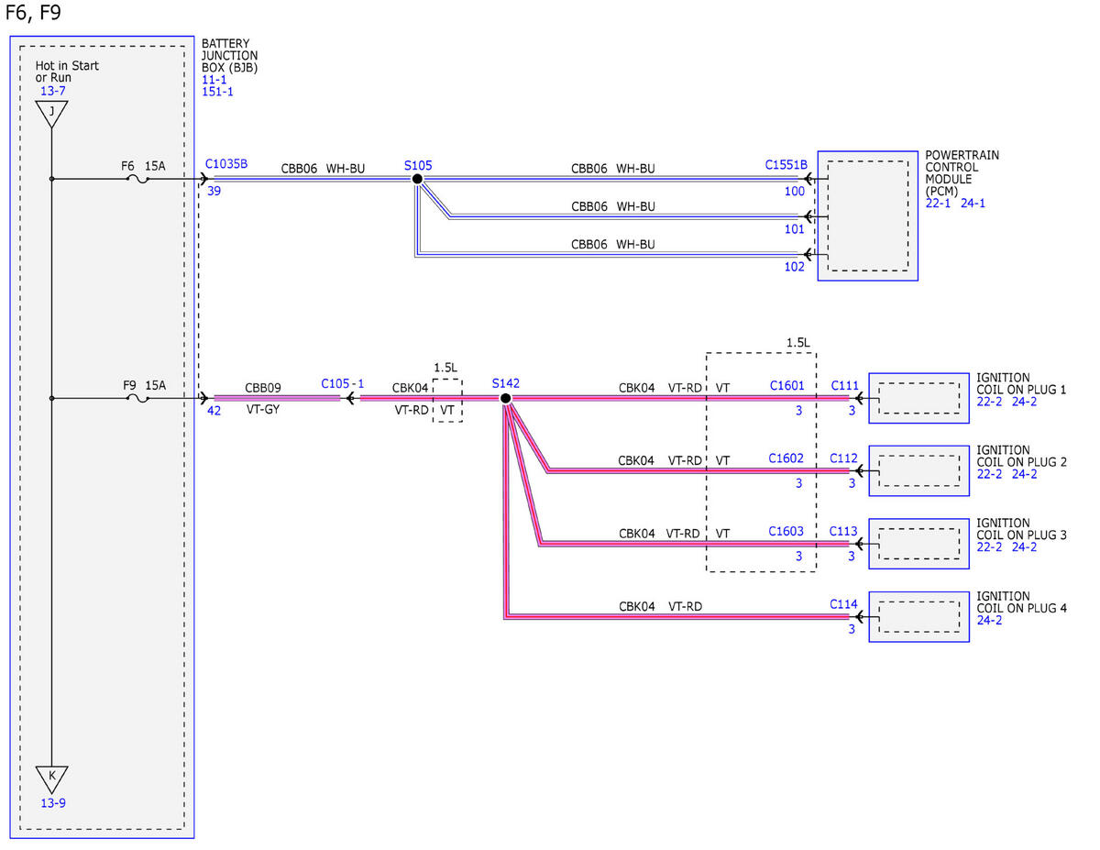Click the S142 splice dot
This screenshot has height=850, width=1100.
pyautogui.click(x=505, y=398)
